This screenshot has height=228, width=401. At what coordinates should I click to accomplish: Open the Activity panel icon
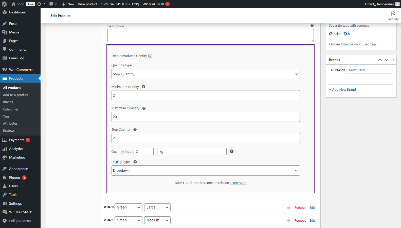point(393,15)
